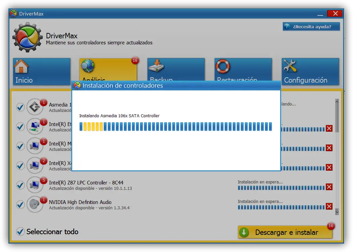Click Descargar e instalar button
This screenshot has height=252, width=353.
click(x=285, y=232)
